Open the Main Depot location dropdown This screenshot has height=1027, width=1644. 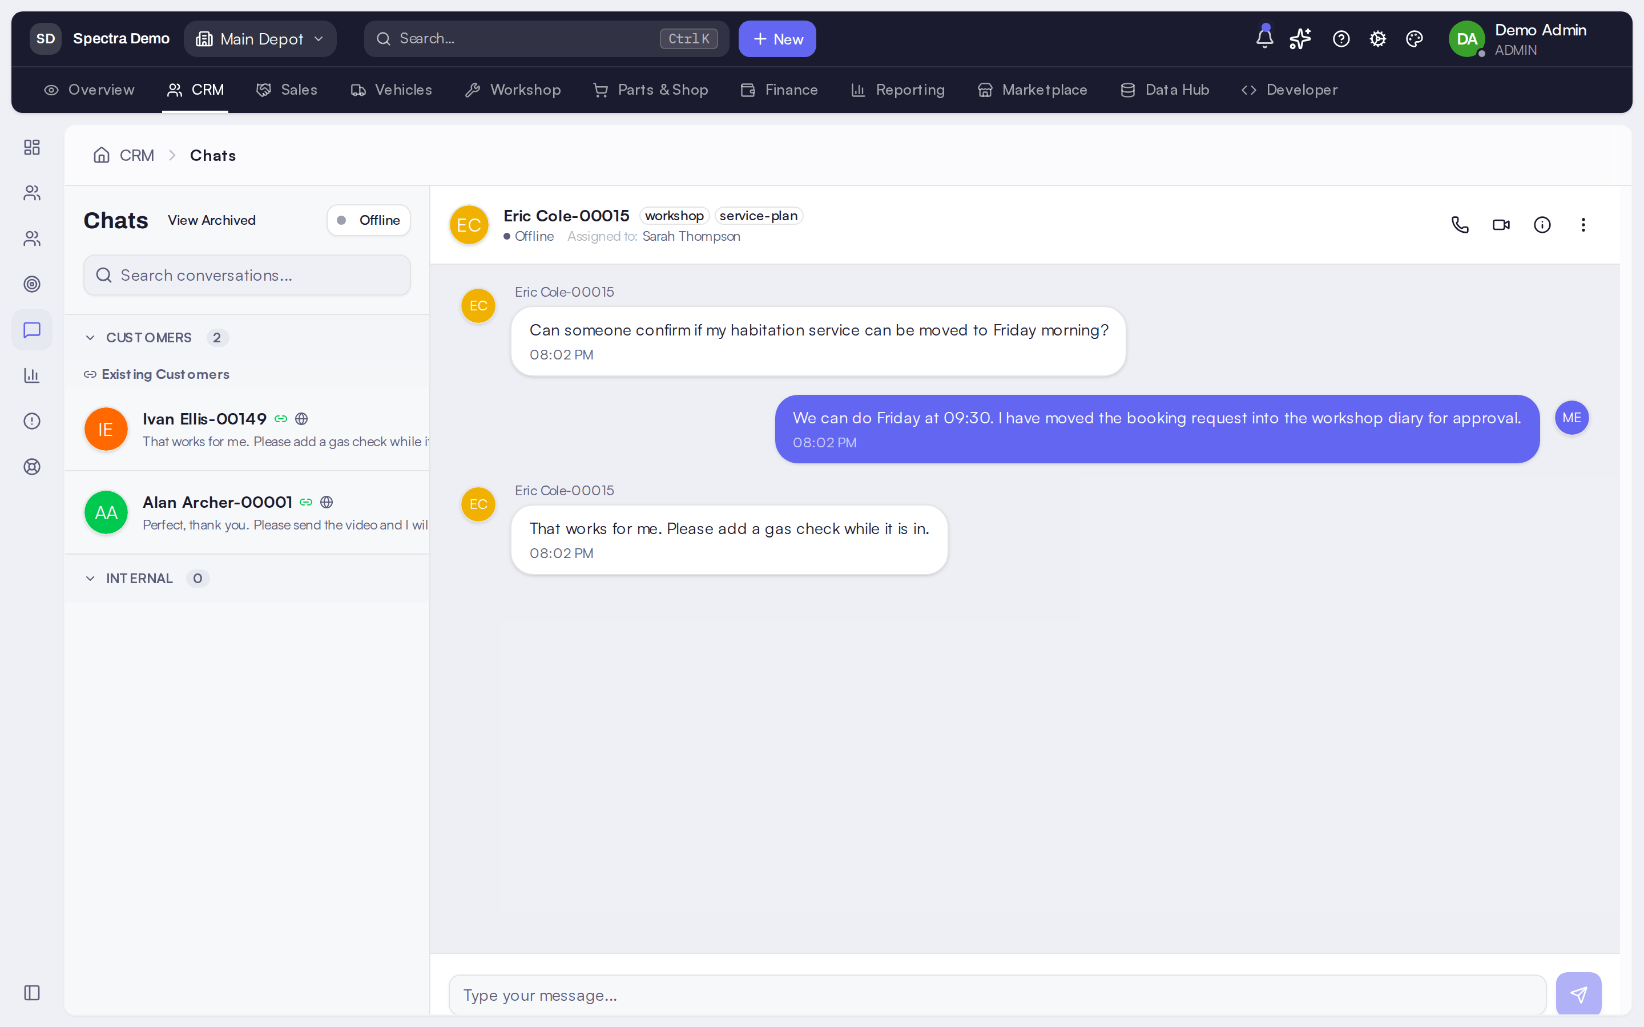260,39
